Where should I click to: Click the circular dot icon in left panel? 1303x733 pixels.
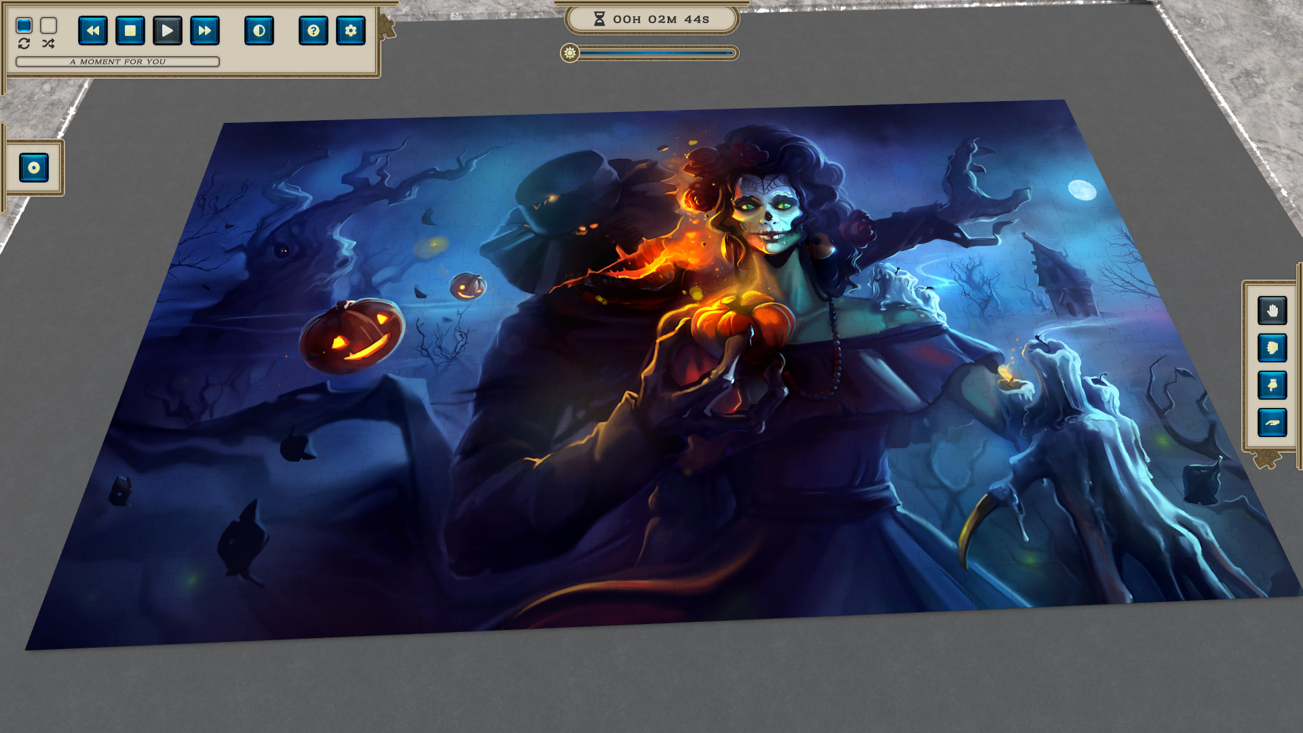[32, 168]
